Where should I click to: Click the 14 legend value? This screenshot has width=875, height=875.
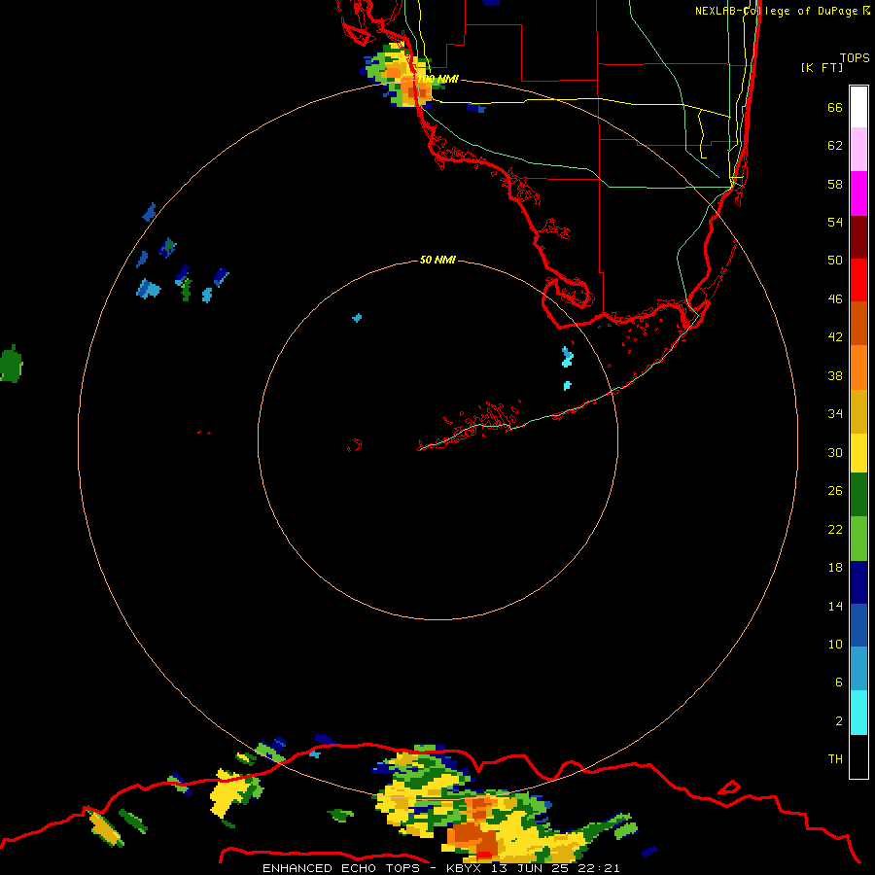click(x=835, y=606)
